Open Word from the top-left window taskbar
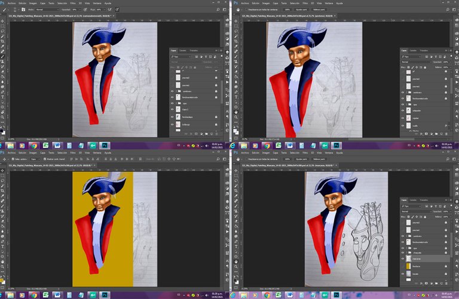Image resolution: width=459 pixels, height=299 pixels. click(x=57, y=145)
